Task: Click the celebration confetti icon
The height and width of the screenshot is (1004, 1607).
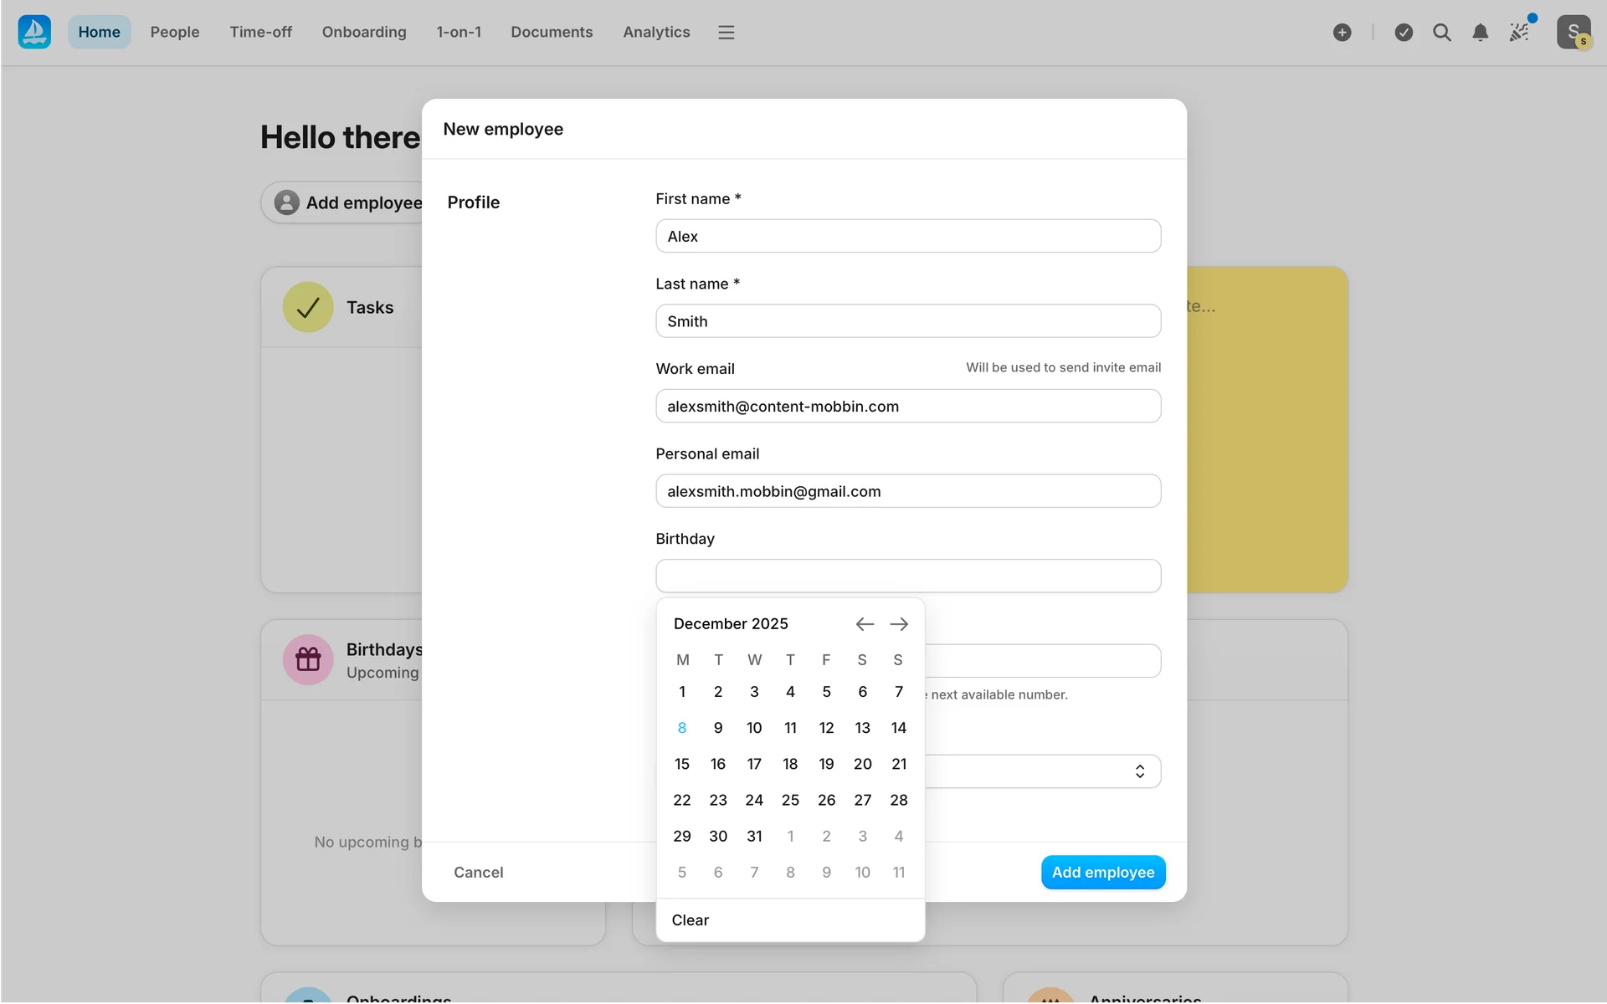Action: [x=1519, y=33]
